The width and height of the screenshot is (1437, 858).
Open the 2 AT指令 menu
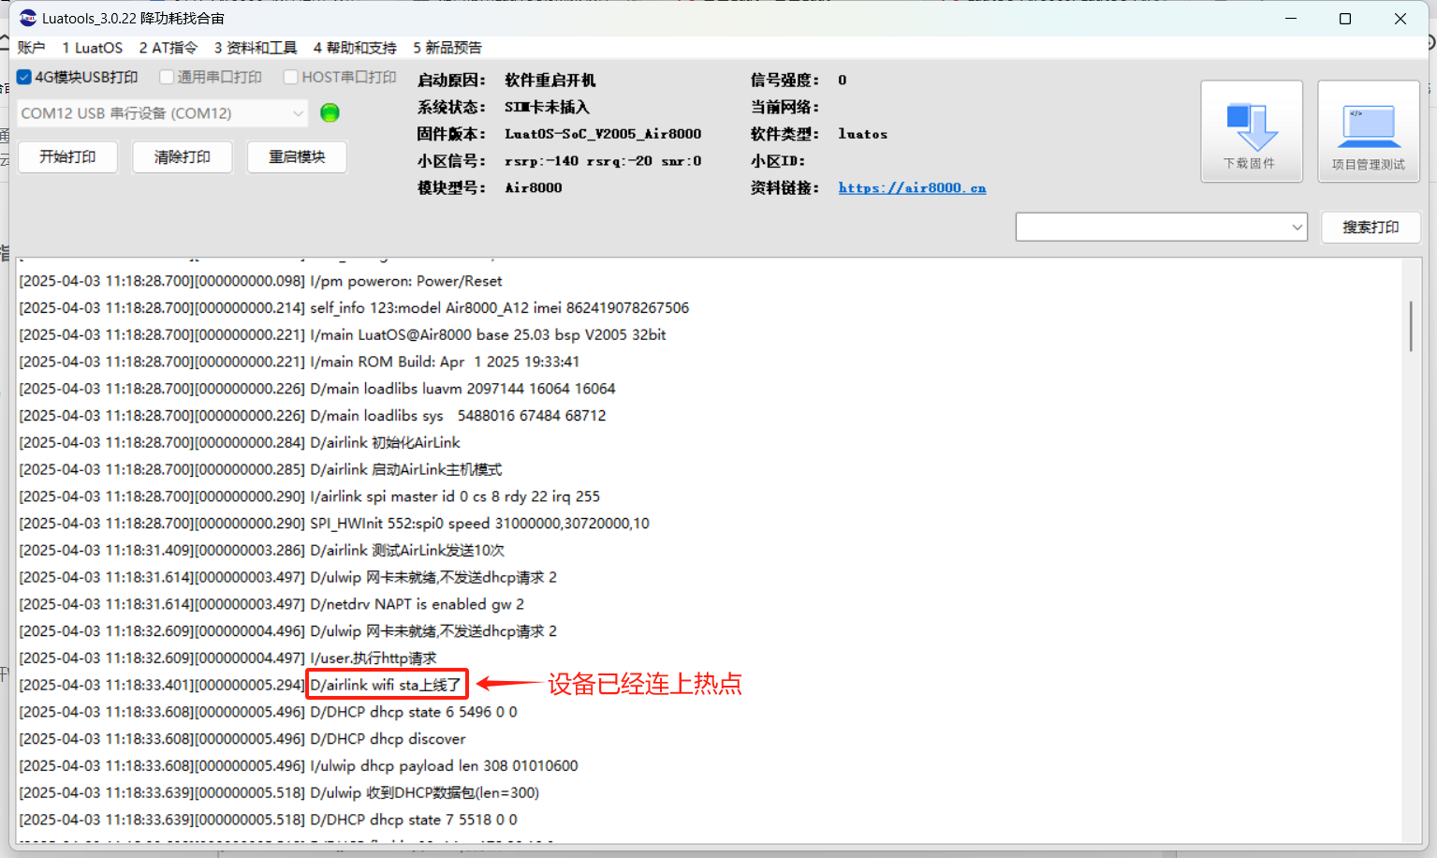click(169, 48)
